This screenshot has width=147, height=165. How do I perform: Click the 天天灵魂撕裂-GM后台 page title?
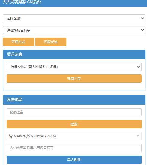[22, 2]
